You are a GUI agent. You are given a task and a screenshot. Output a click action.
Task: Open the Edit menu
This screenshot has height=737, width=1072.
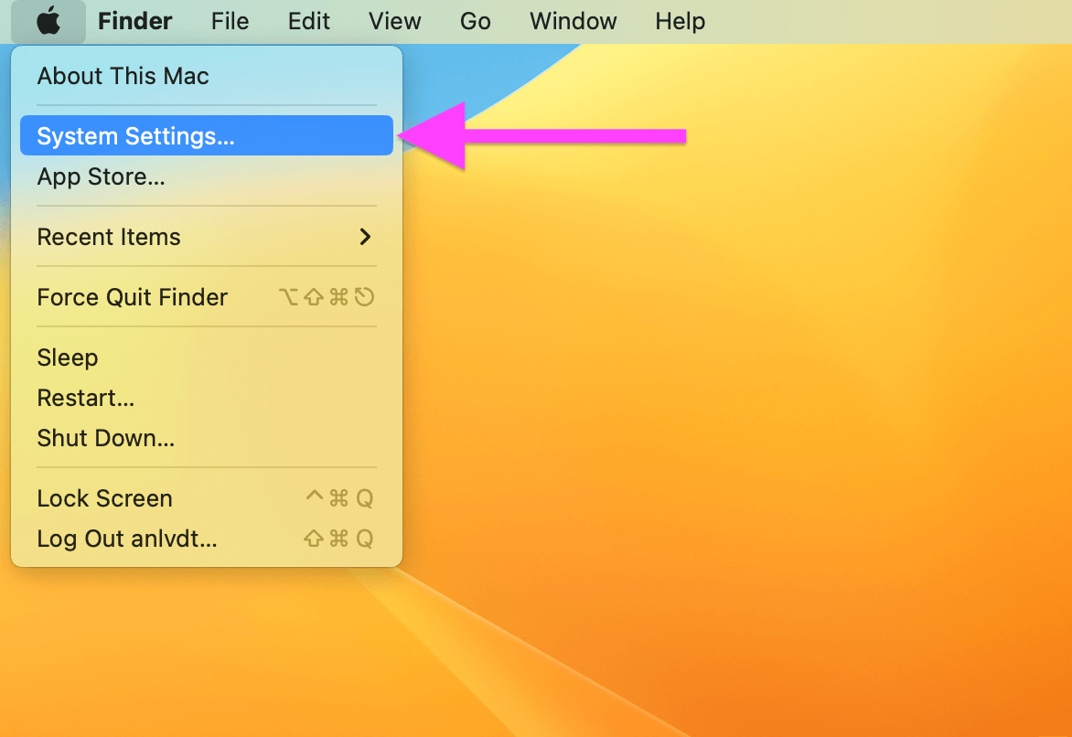pyautogui.click(x=308, y=20)
